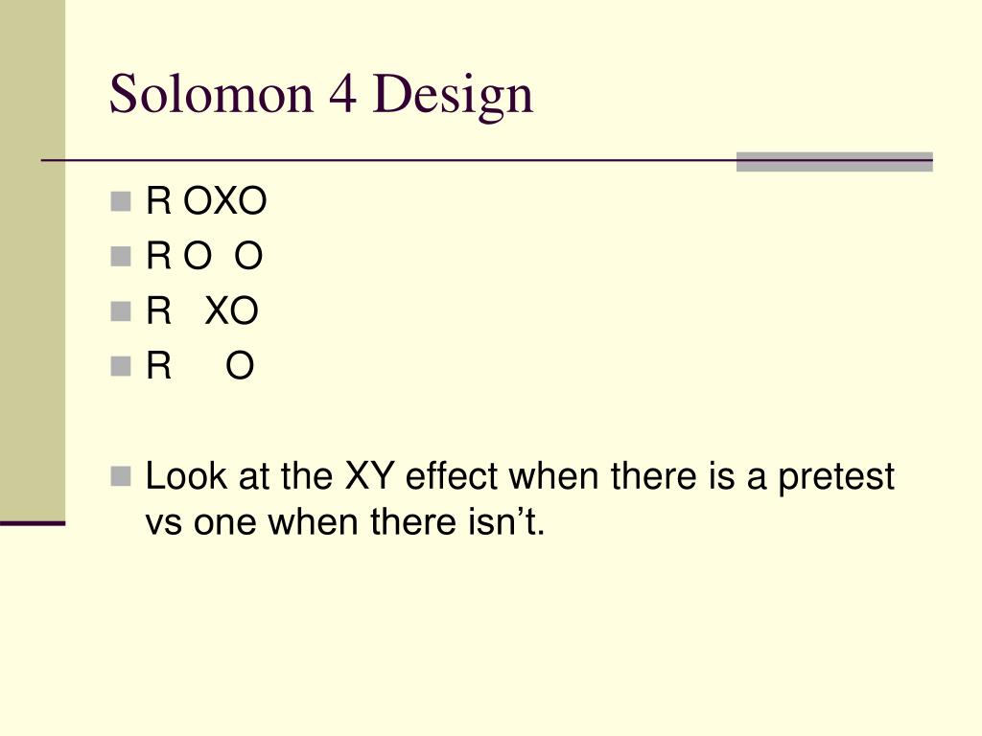Select the R OXO text line
This screenshot has width=982, height=736.
point(206,201)
